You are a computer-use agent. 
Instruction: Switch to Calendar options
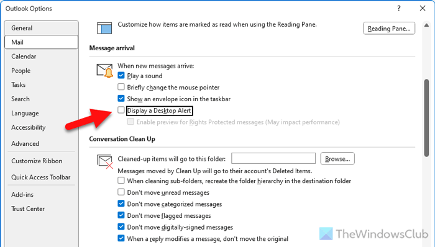coord(42,56)
